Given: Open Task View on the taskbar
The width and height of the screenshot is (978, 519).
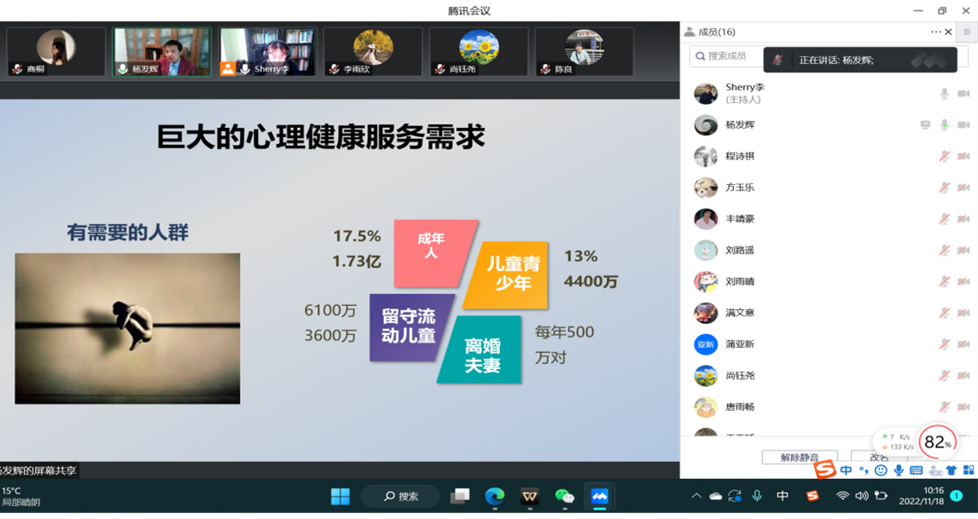Looking at the screenshot, I should (x=460, y=496).
